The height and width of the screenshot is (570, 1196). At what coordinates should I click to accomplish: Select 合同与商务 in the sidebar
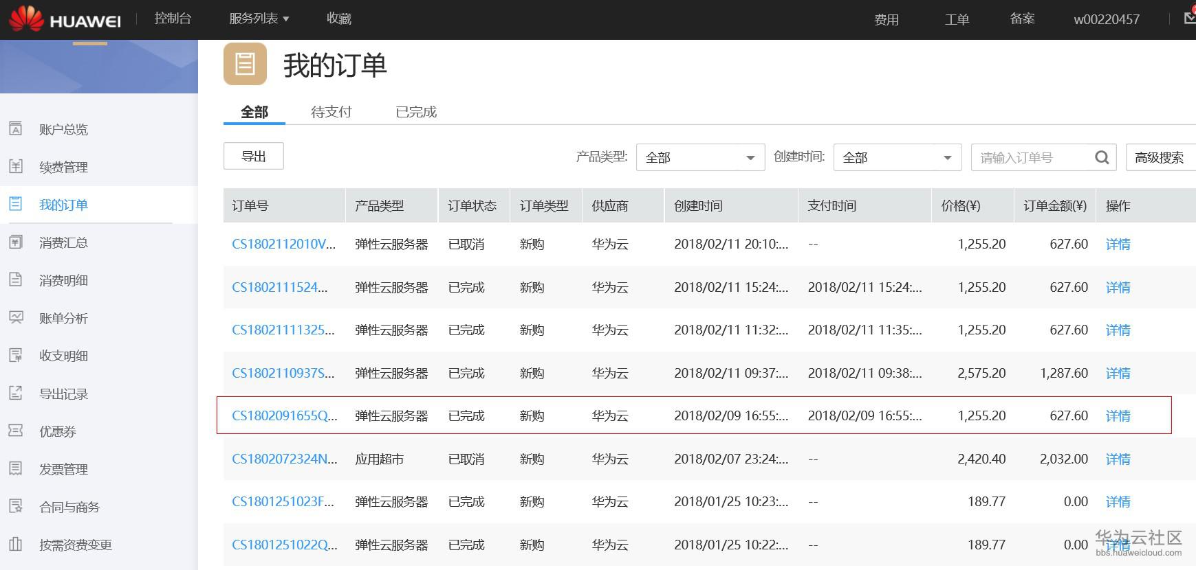click(x=69, y=507)
